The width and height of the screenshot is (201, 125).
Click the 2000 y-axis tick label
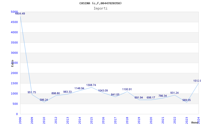click(x=14, y=73)
